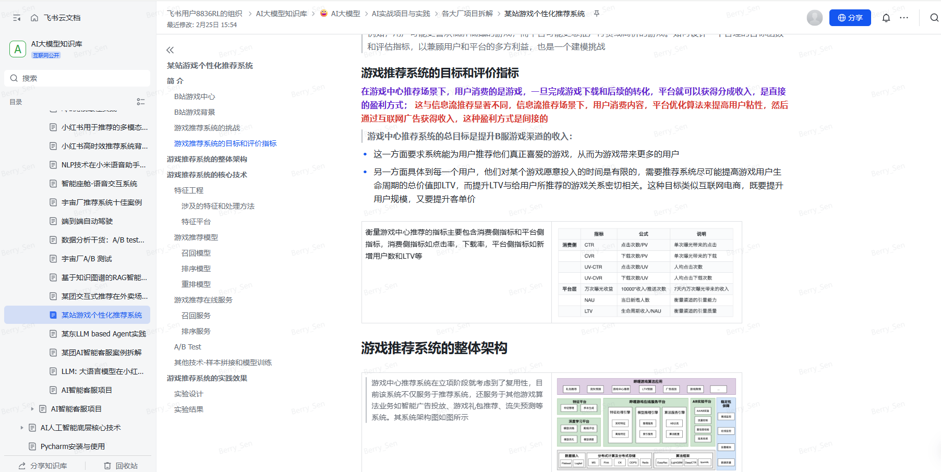941x472 pixels.
Task: Click the doc icon beside 宇宙厂A/B 测试
Action: (x=53, y=259)
